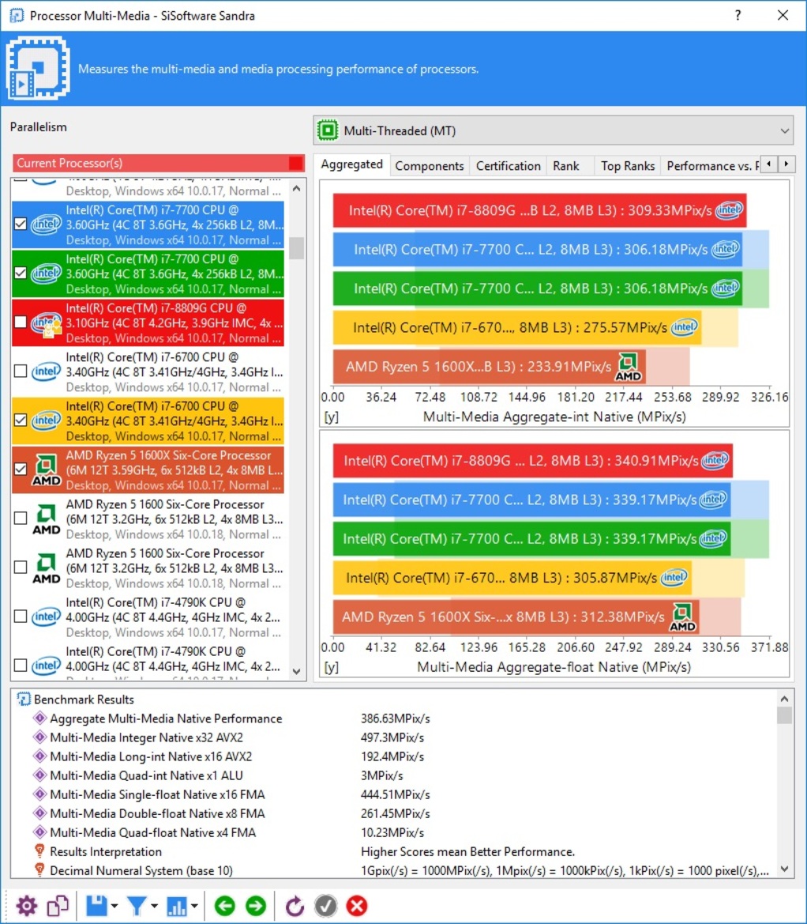Open the dropdown arrow next to save icon
Viewport: 807px width, 924px height.
(x=114, y=906)
